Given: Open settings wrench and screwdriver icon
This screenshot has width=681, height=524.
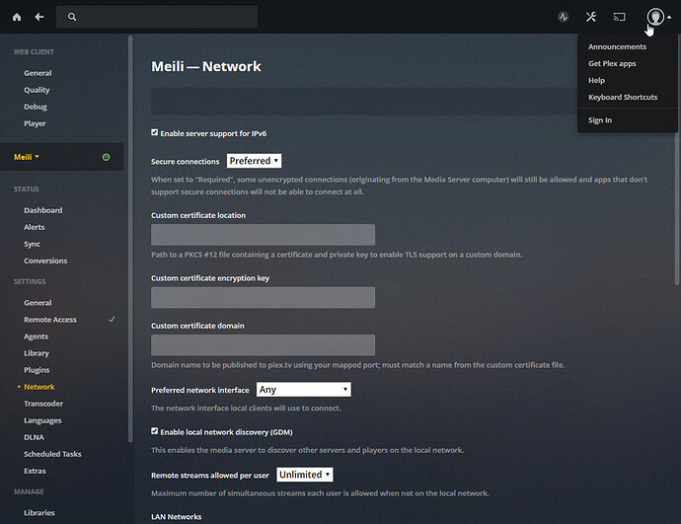Looking at the screenshot, I should 591,17.
